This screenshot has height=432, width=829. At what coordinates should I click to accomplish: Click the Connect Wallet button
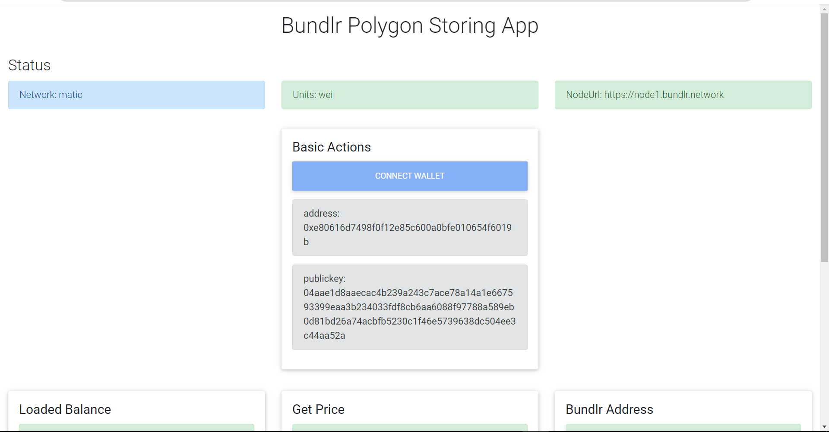click(410, 176)
